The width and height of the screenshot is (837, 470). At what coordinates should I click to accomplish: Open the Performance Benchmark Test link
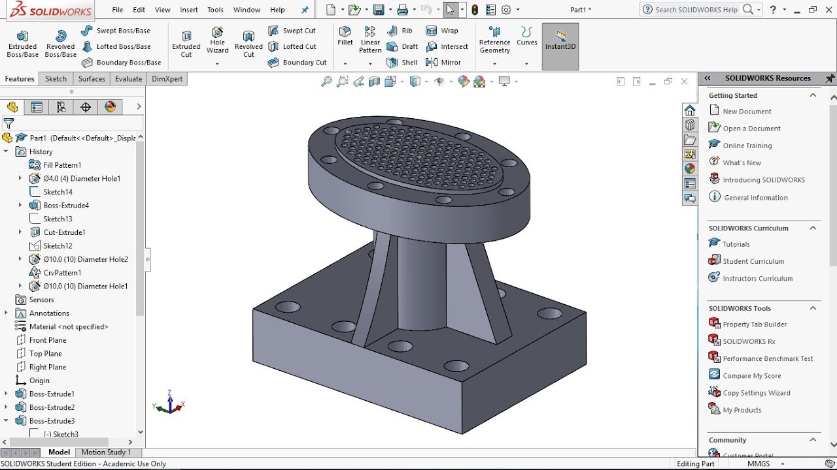pyautogui.click(x=768, y=358)
